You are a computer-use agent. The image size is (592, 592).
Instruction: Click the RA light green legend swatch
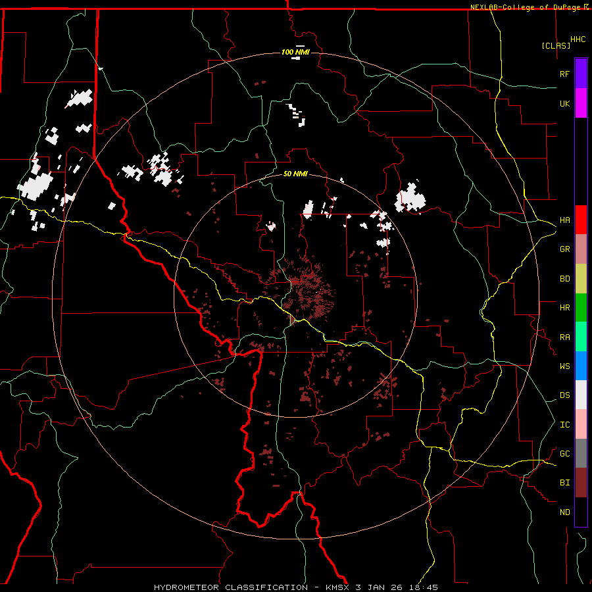coord(581,337)
